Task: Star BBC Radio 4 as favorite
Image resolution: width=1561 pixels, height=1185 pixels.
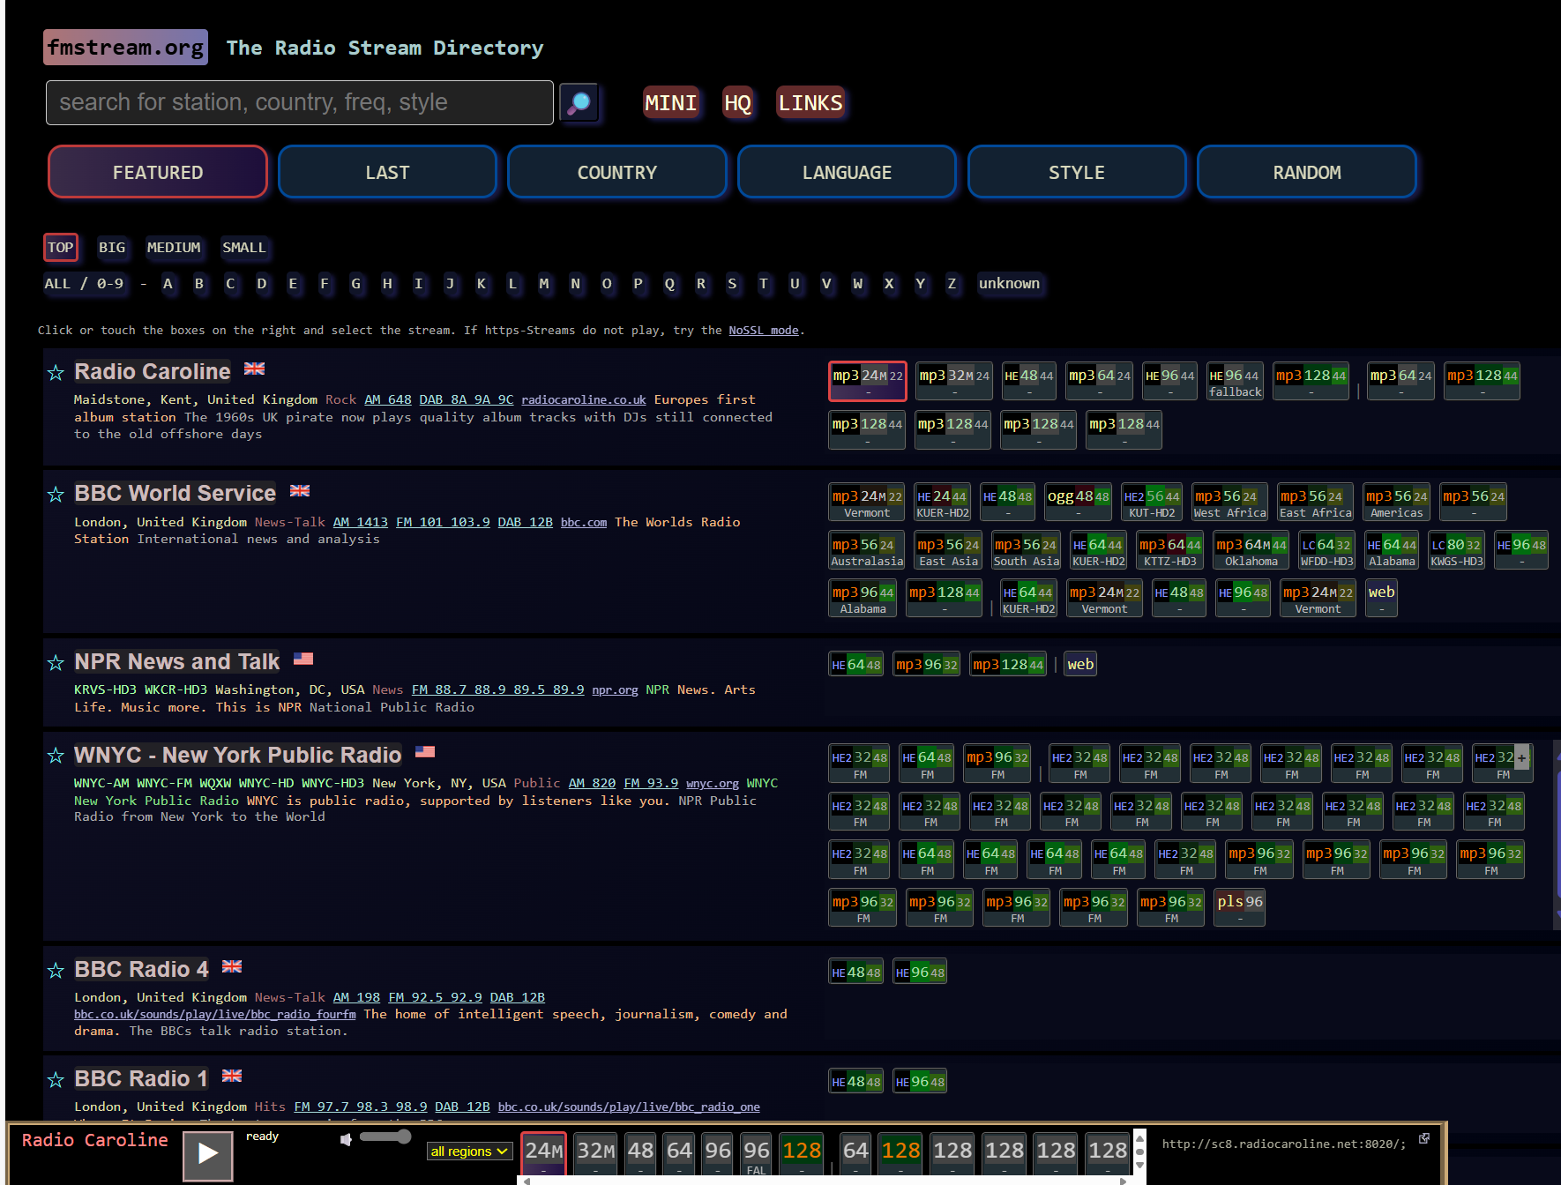Action: [x=56, y=971]
